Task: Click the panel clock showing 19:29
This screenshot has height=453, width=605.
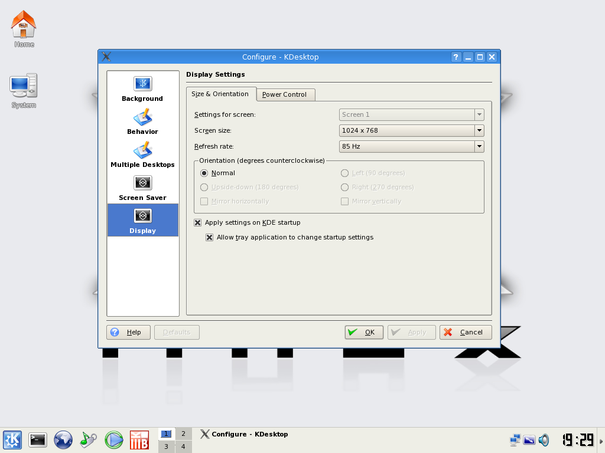Action: (x=578, y=439)
